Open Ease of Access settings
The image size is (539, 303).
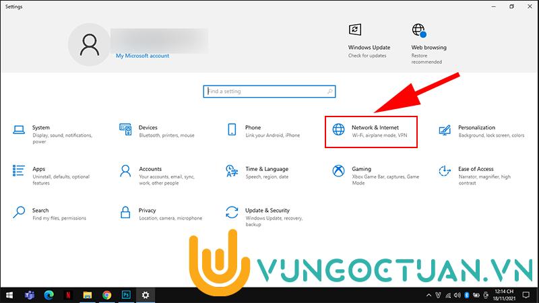point(475,176)
